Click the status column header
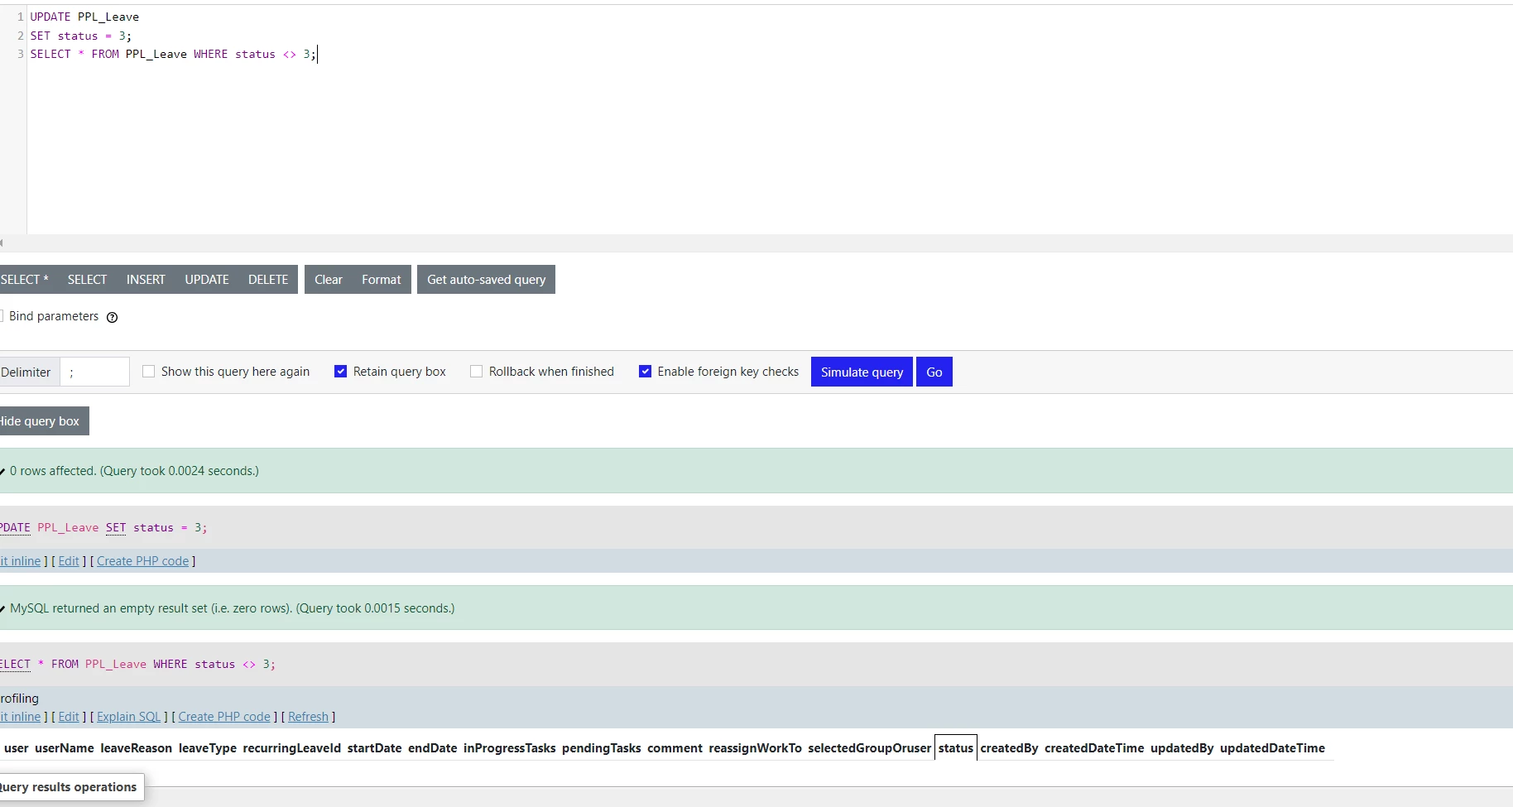 [x=956, y=748]
